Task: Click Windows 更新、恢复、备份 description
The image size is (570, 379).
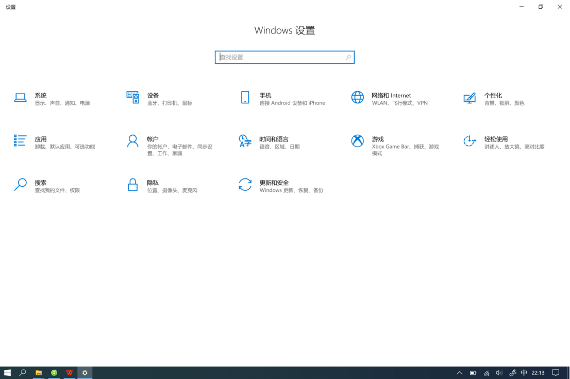Action: [x=291, y=190]
